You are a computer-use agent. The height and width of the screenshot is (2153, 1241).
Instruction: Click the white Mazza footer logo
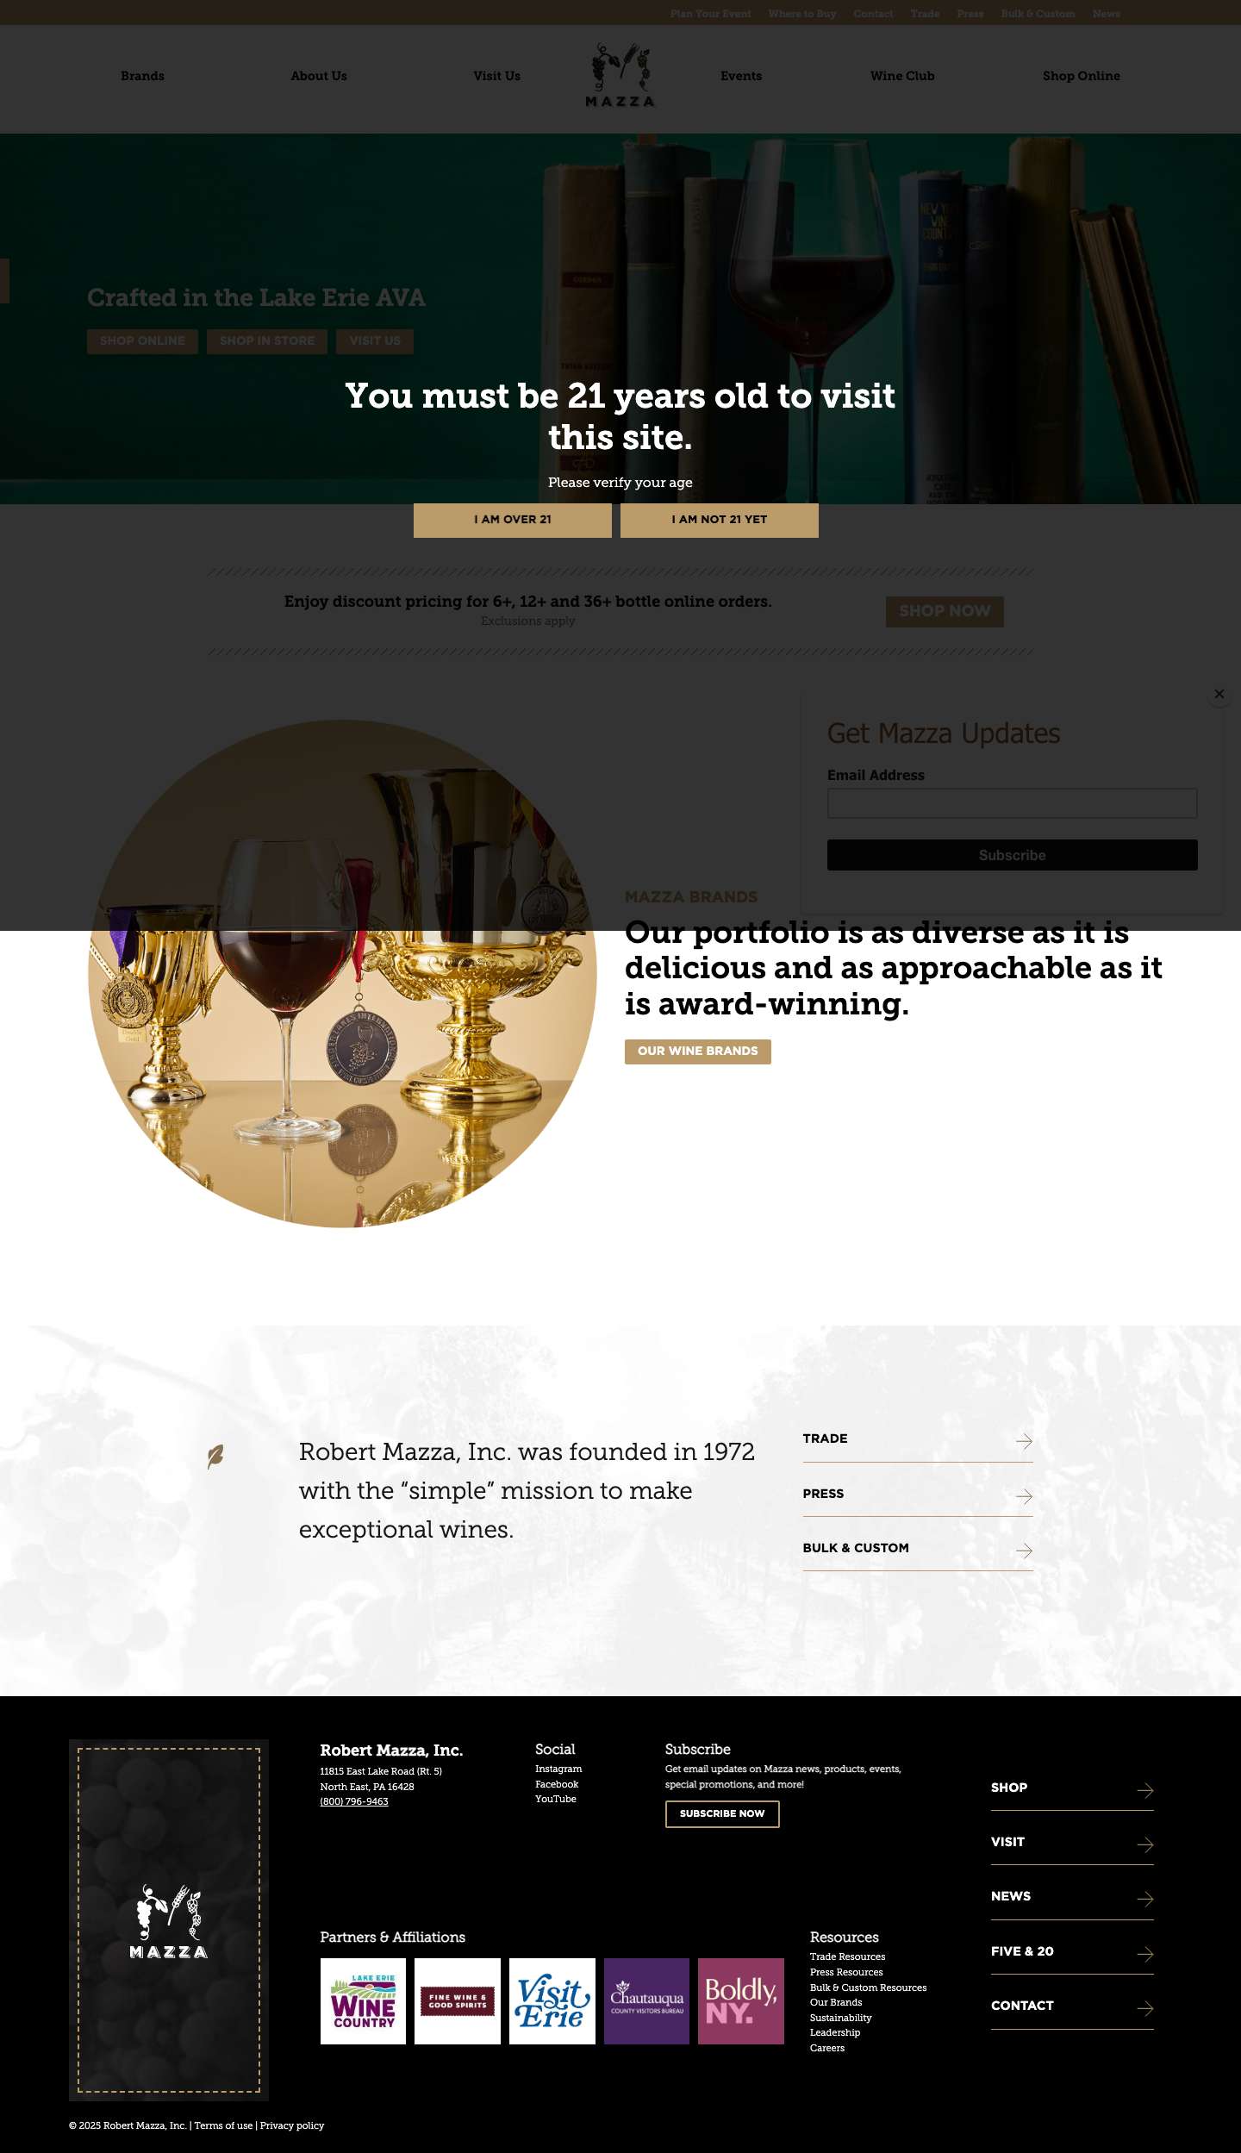(169, 1920)
